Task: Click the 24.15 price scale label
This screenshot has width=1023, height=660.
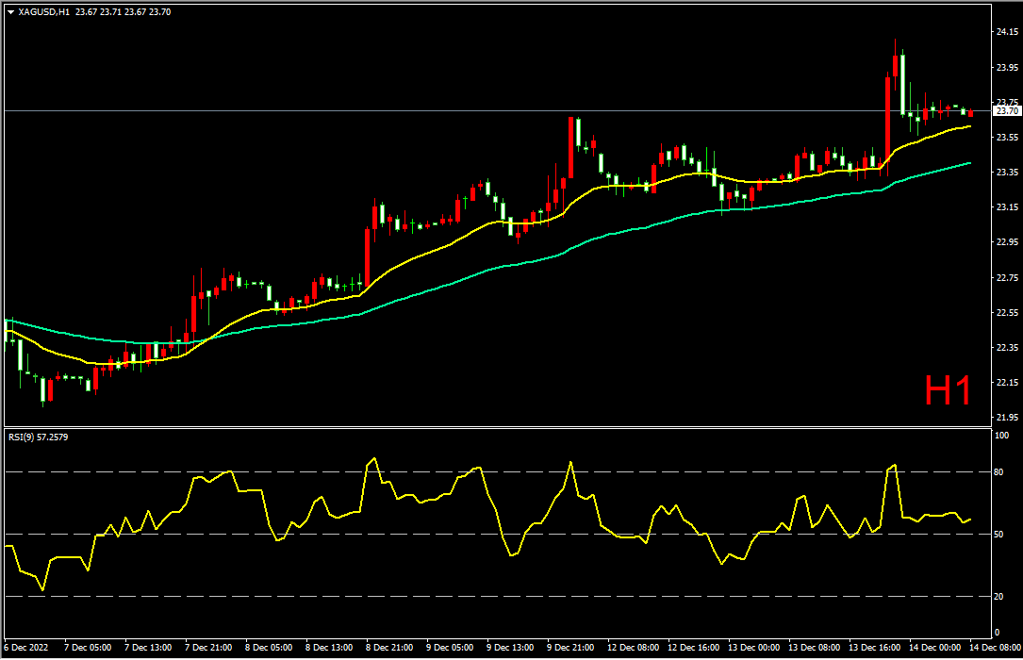Action: [1007, 31]
